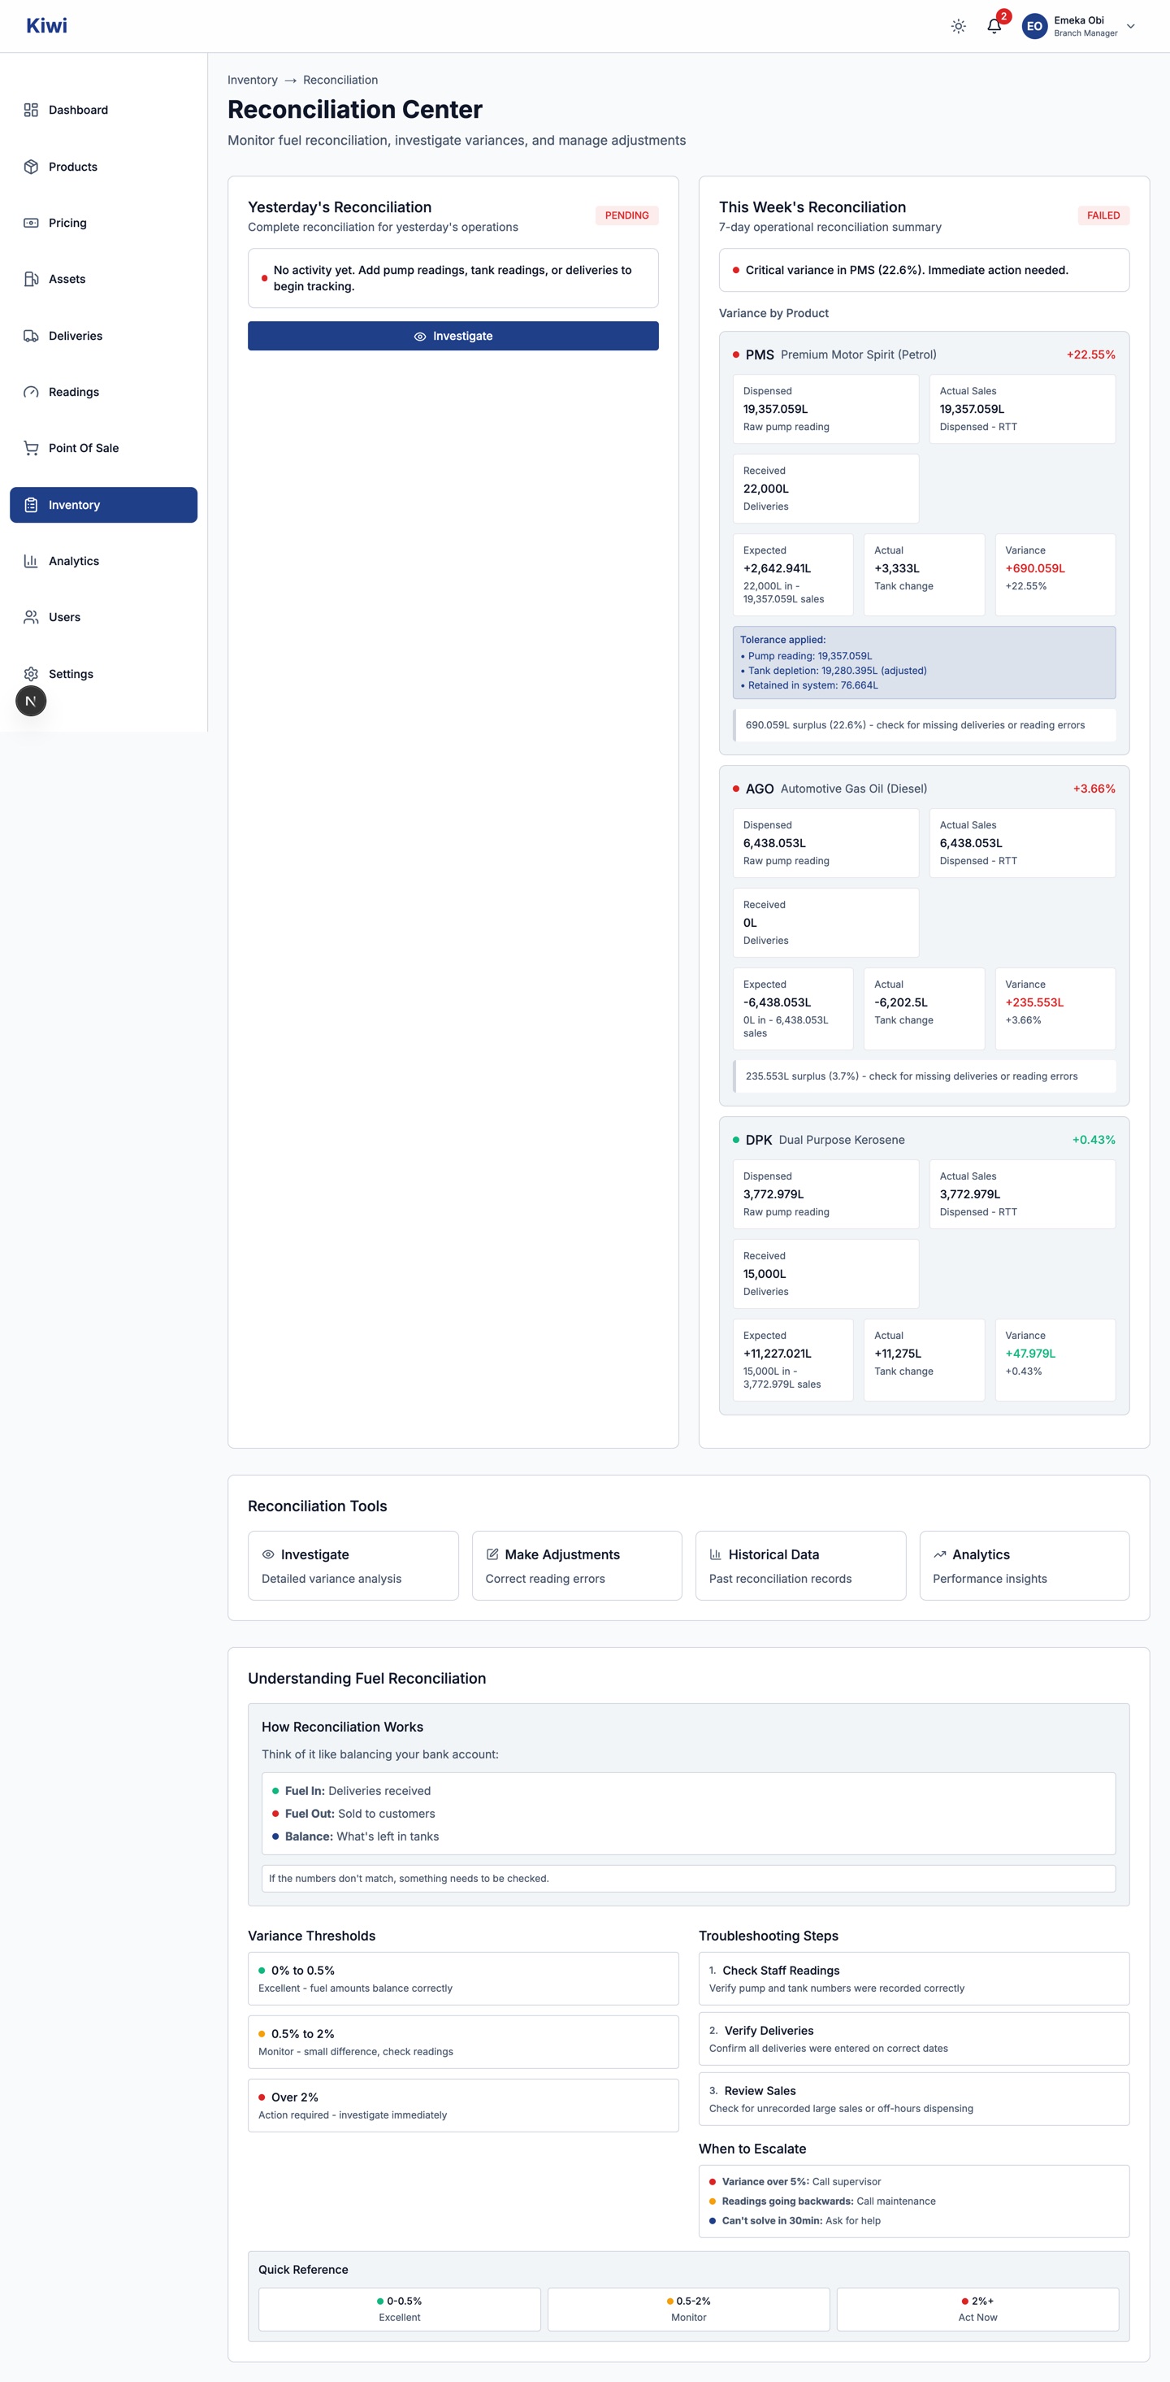Click the Critical variance in PMS alert
The height and width of the screenshot is (2382, 1170).
(x=924, y=270)
